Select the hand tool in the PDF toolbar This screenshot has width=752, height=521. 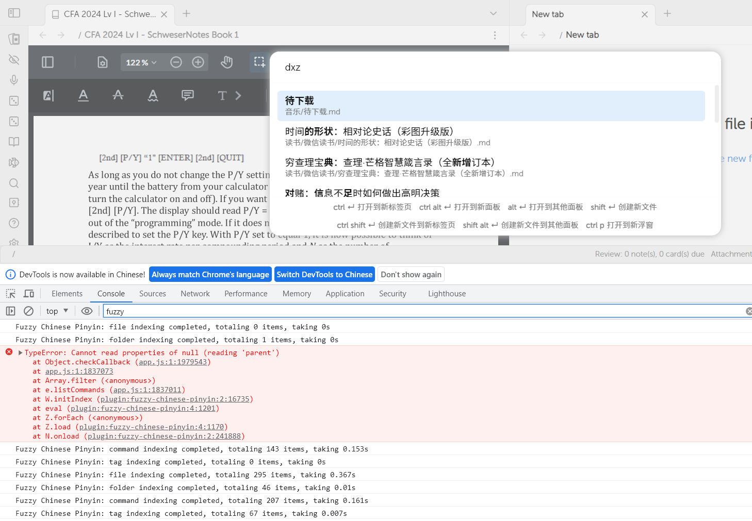[x=226, y=62]
